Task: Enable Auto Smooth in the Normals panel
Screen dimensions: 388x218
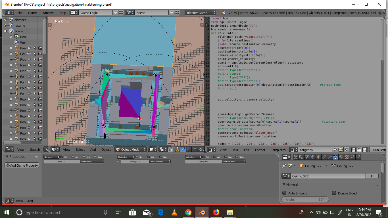Action: click(x=284, y=193)
